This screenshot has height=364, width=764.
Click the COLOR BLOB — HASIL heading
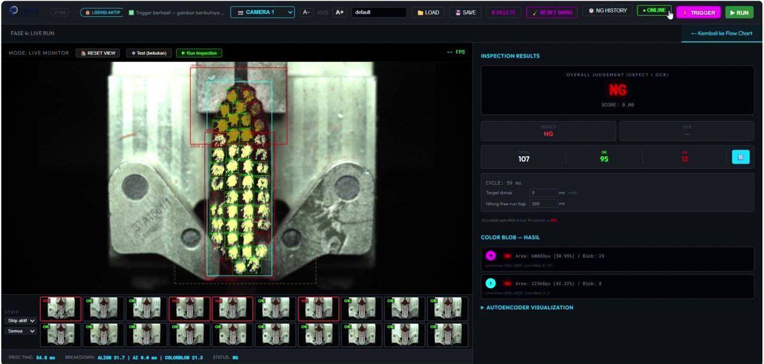pos(510,237)
